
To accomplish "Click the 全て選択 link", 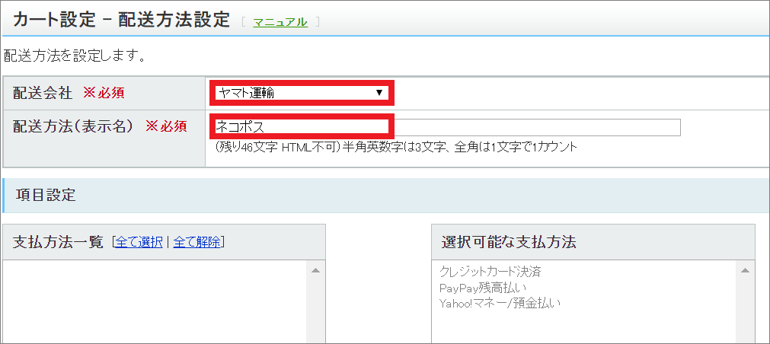I will pos(139,242).
